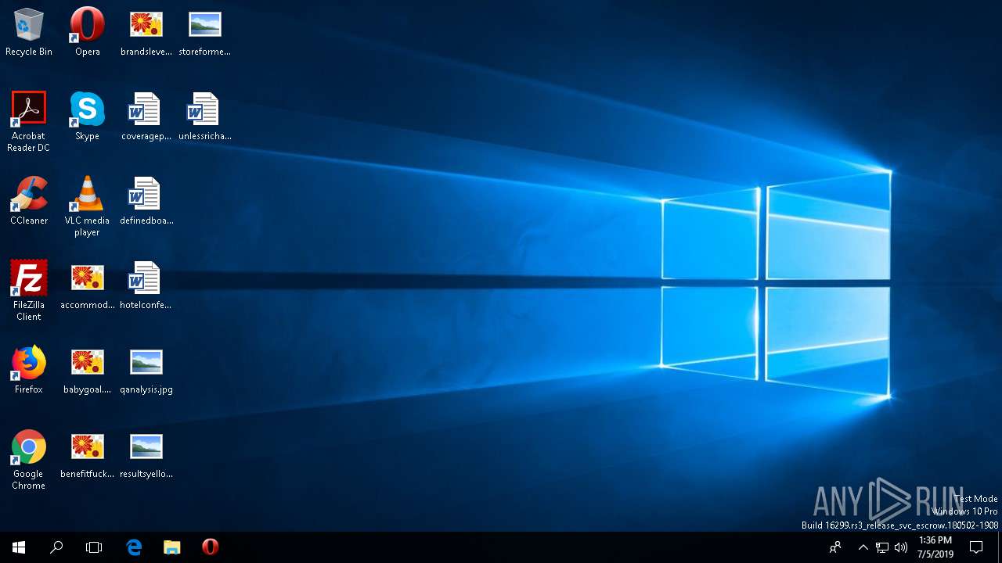The image size is (1002, 563).
Task: Open the Action Center notifications icon
Action: 976,547
